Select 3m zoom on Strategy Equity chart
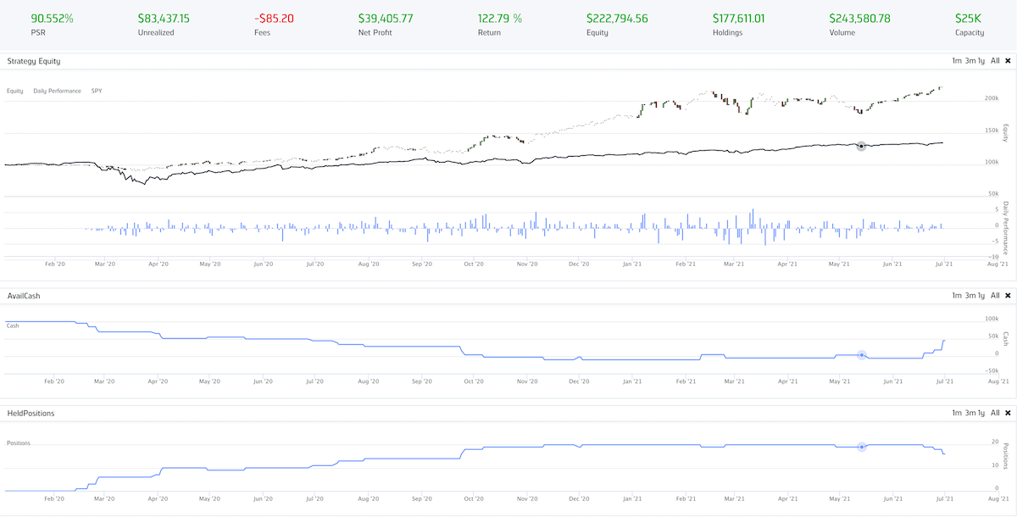 point(969,61)
